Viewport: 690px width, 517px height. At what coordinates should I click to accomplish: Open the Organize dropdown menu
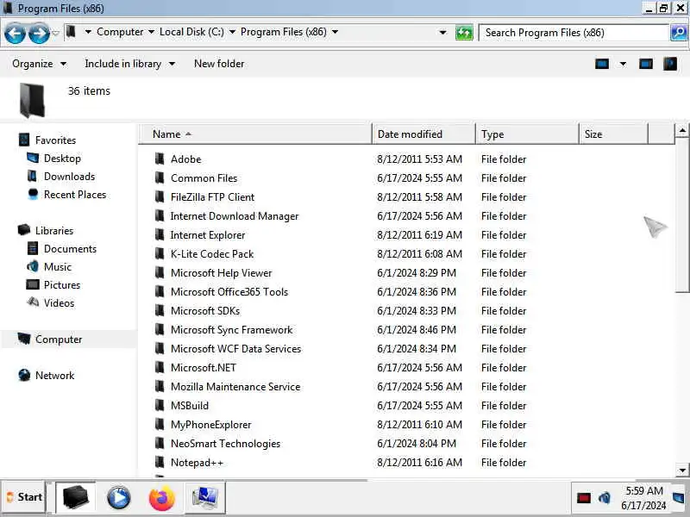coord(39,64)
